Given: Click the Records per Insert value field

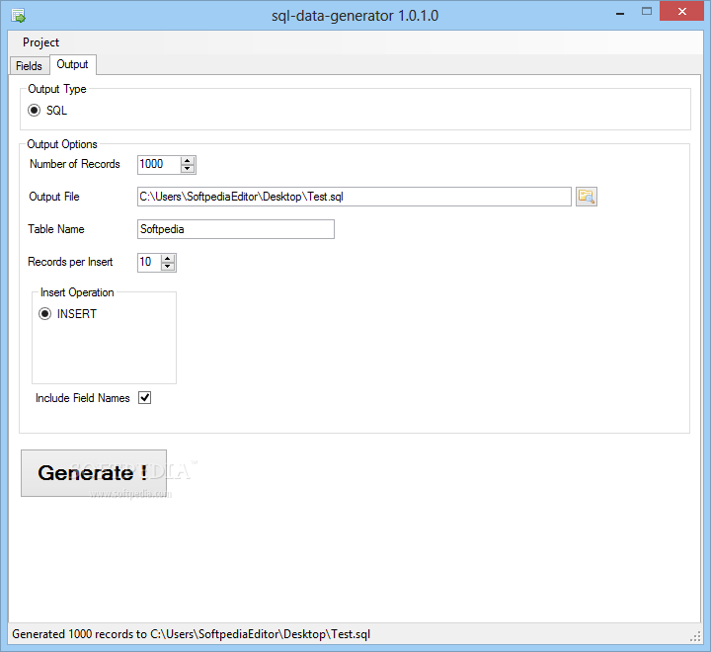Looking at the screenshot, I should [x=150, y=262].
